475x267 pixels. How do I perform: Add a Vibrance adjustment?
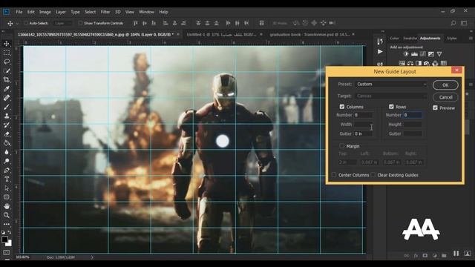(x=439, y=54)
